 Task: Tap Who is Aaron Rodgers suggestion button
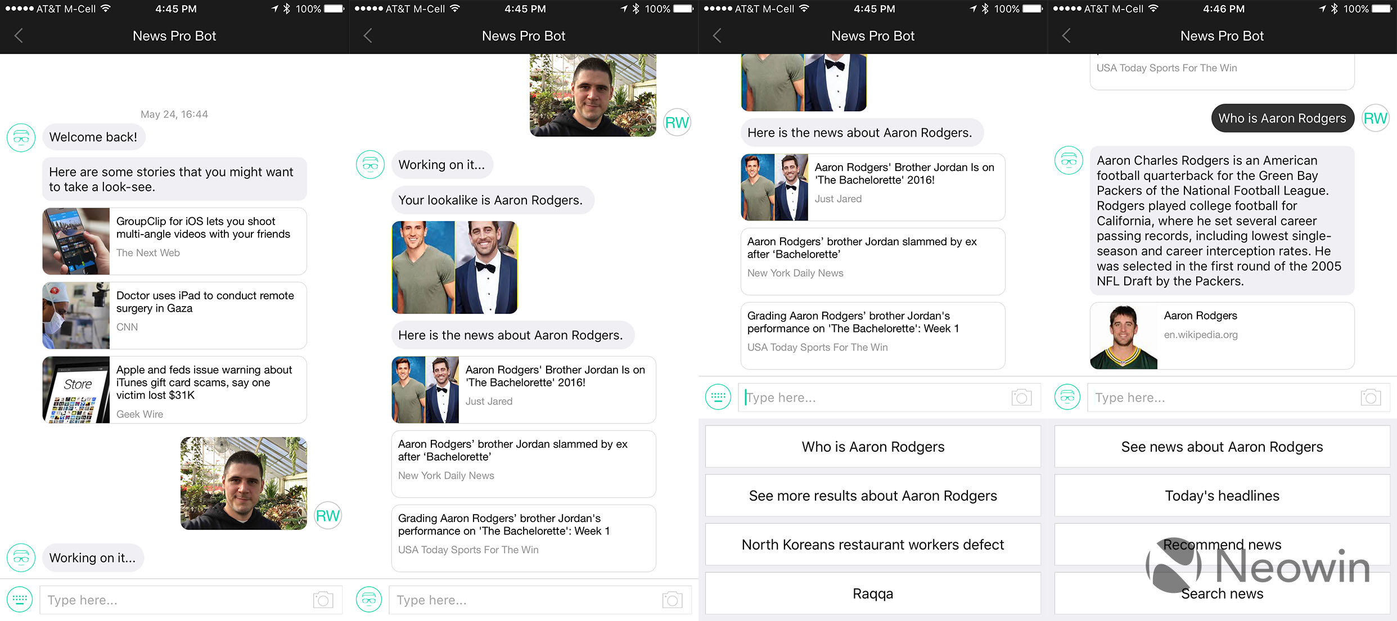pos(873,447)
